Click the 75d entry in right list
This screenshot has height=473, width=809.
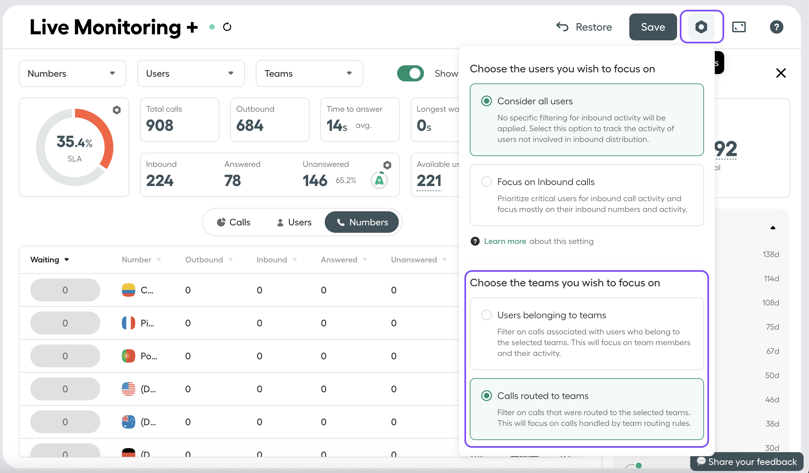pos(772,327)
